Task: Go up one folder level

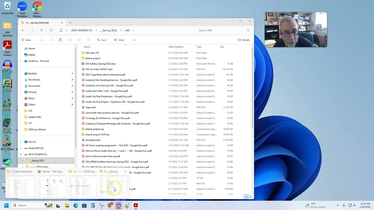Action: 41,30
